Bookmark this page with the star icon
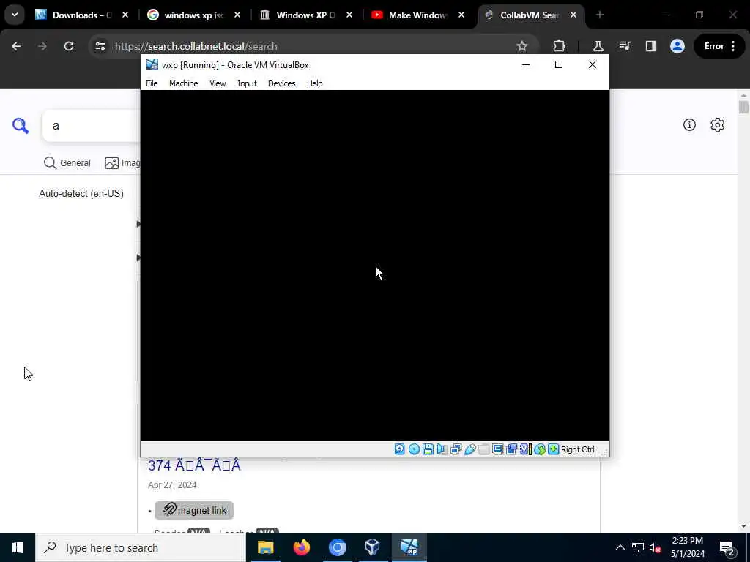 (x=521, y=46)
